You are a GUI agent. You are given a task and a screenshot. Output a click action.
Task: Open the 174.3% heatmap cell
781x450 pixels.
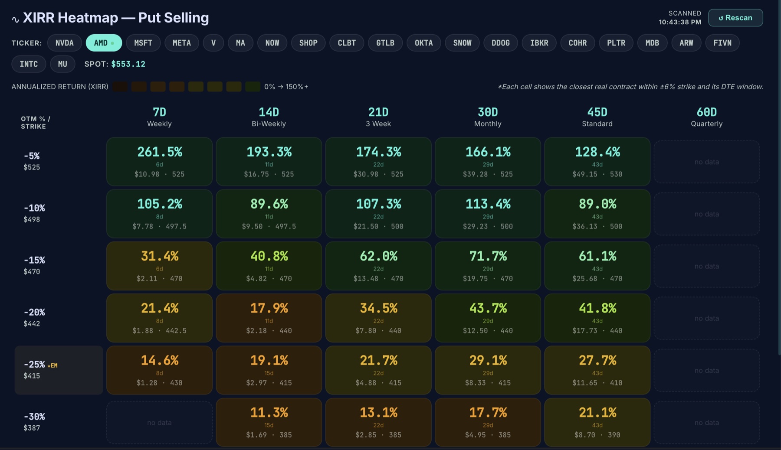(x=378, y=162)
